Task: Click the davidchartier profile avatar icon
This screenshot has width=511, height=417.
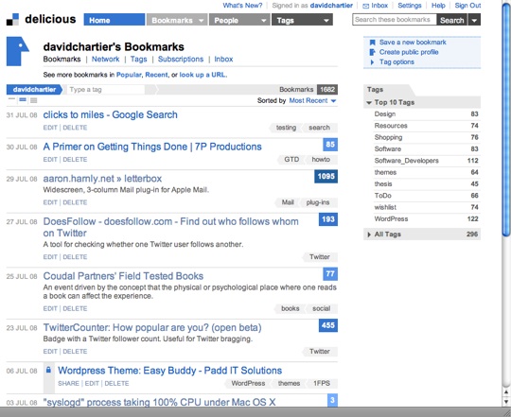Action: tap(18, 51)
